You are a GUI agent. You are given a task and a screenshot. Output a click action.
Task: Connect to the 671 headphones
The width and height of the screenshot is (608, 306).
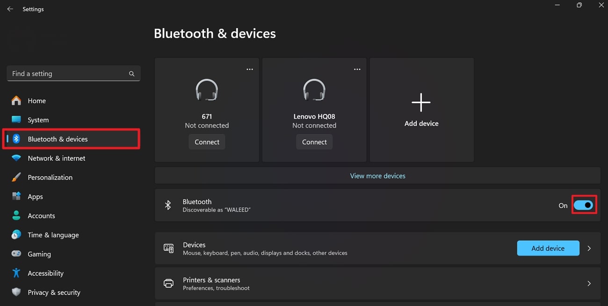pyautogui.click(x=207, y=142)
